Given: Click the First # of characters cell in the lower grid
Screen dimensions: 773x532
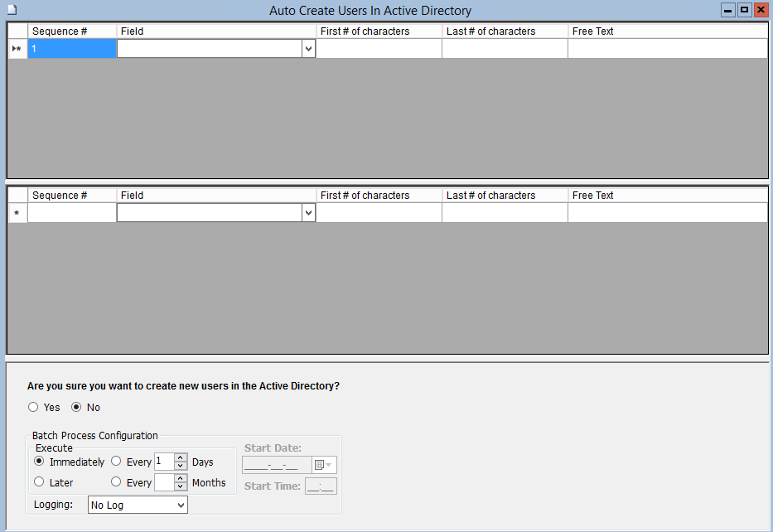Looking at the screenshot, I should pos(379,213).
